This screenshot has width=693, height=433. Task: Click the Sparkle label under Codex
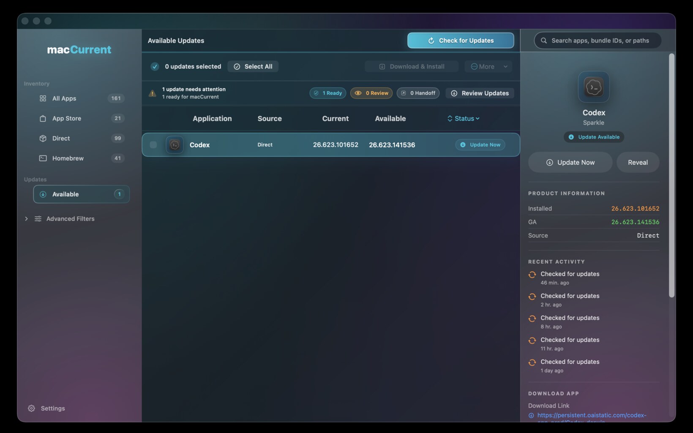click(x=594, y=123)
